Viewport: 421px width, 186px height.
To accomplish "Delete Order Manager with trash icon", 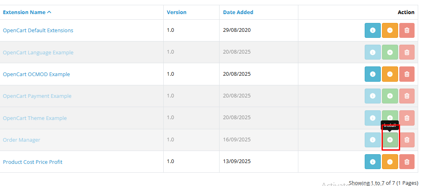I will pyautogui.click(x=407, y=140).
